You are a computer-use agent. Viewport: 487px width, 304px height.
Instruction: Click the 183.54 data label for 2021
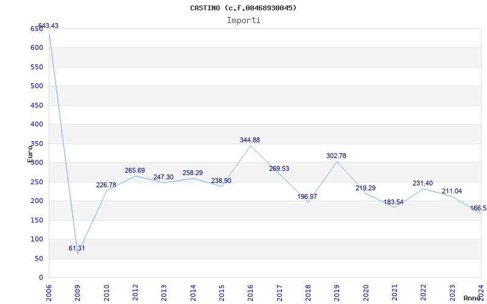[393, 202]
